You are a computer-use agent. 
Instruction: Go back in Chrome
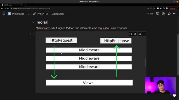[2, 8]
